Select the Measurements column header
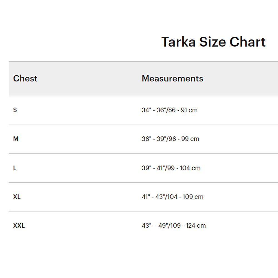The image size is (278, 278). 172,78
